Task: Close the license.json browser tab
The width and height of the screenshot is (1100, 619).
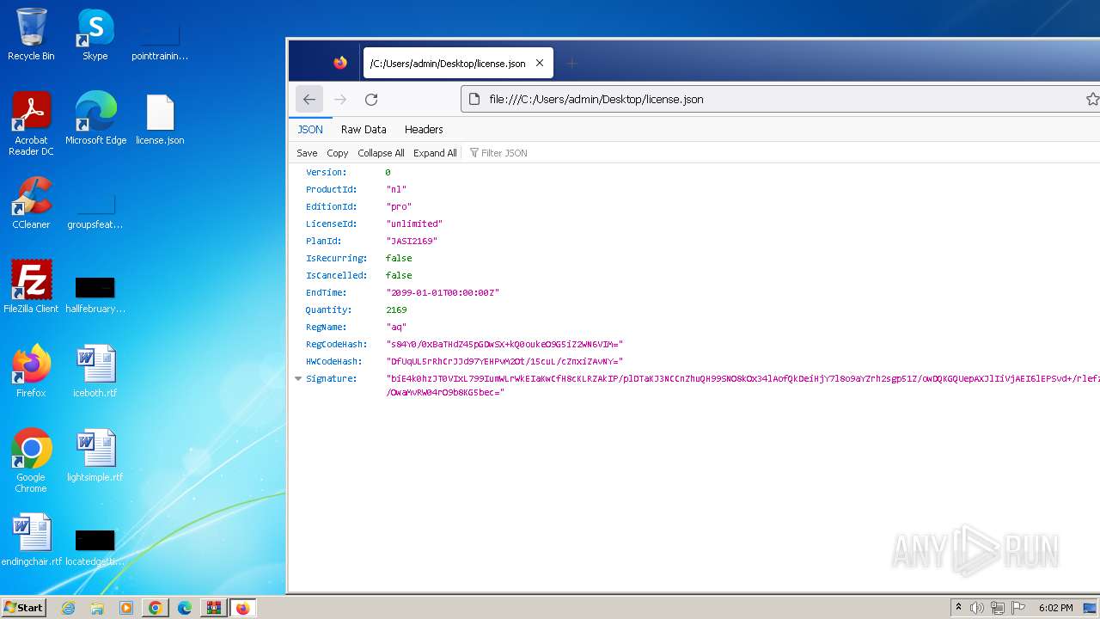Action: click(540, 63)
